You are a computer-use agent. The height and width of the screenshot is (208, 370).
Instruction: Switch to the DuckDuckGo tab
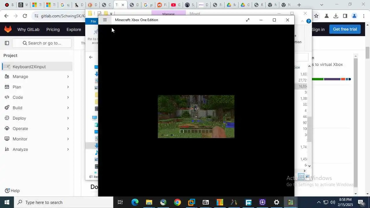pyautogui.click(x=92, y=5)
